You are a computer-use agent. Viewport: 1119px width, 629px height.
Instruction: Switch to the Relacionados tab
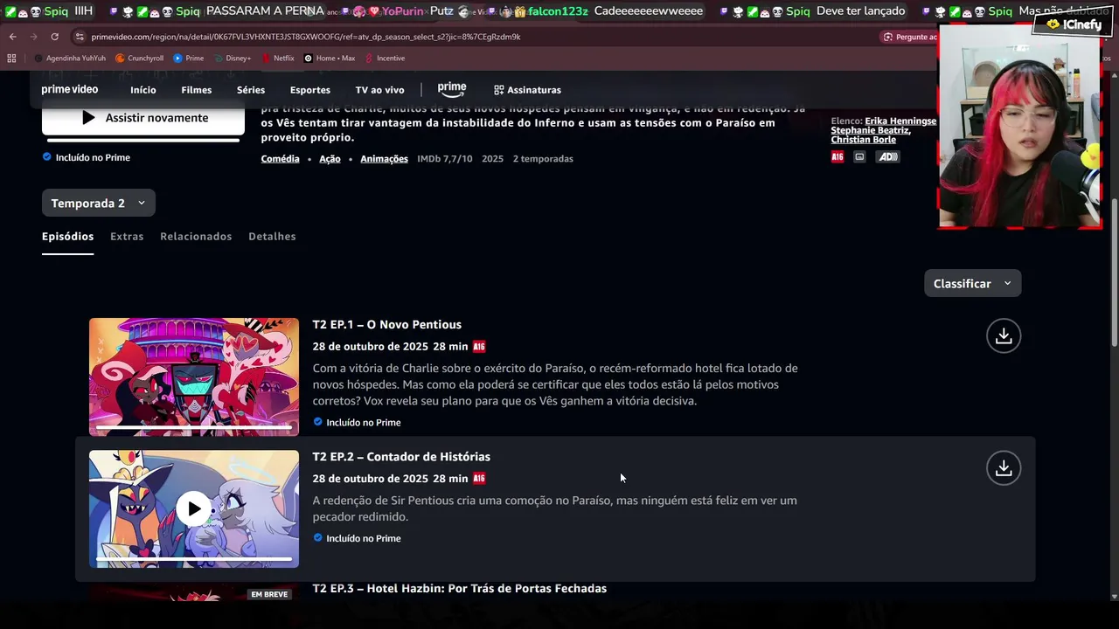[x=196, y=237]
